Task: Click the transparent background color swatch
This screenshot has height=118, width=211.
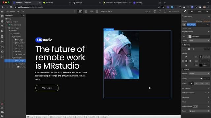Action: tap(190, 36)
